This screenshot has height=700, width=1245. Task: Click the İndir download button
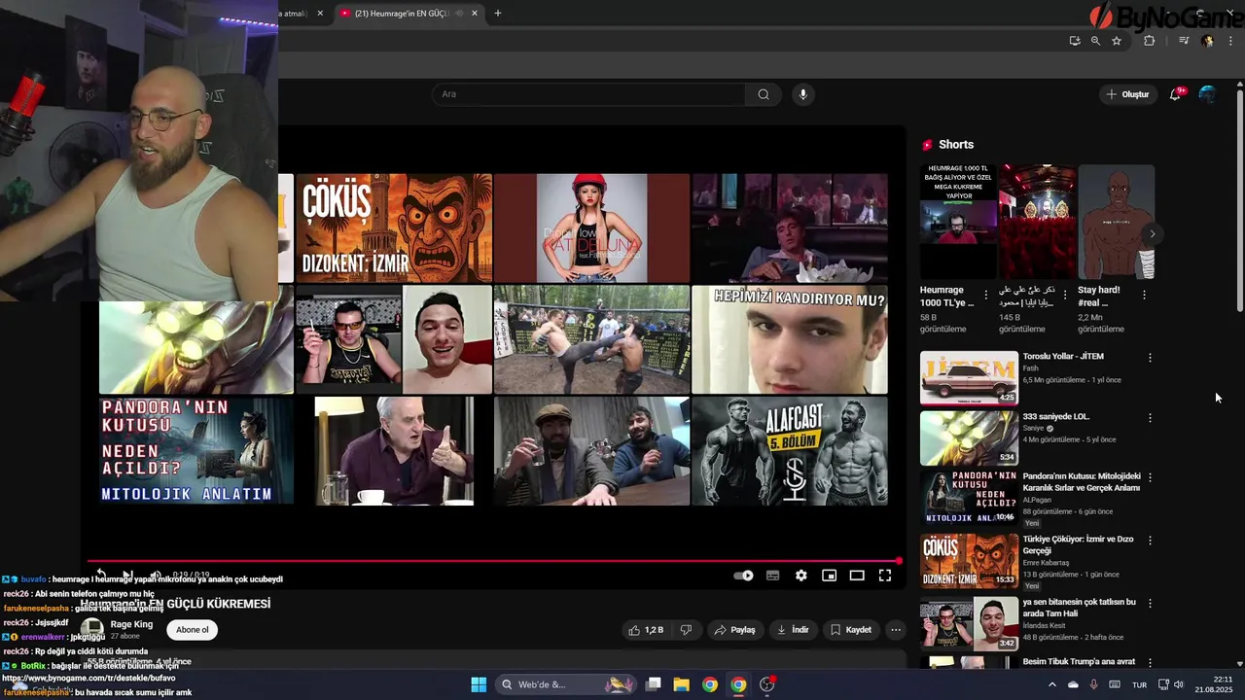coord(793,630)
